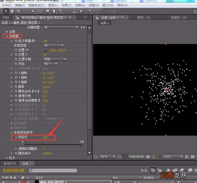The width and height of the screenshot is (197, 183).
Task: Collapse the 预运行 property
Action: point(16,137)
